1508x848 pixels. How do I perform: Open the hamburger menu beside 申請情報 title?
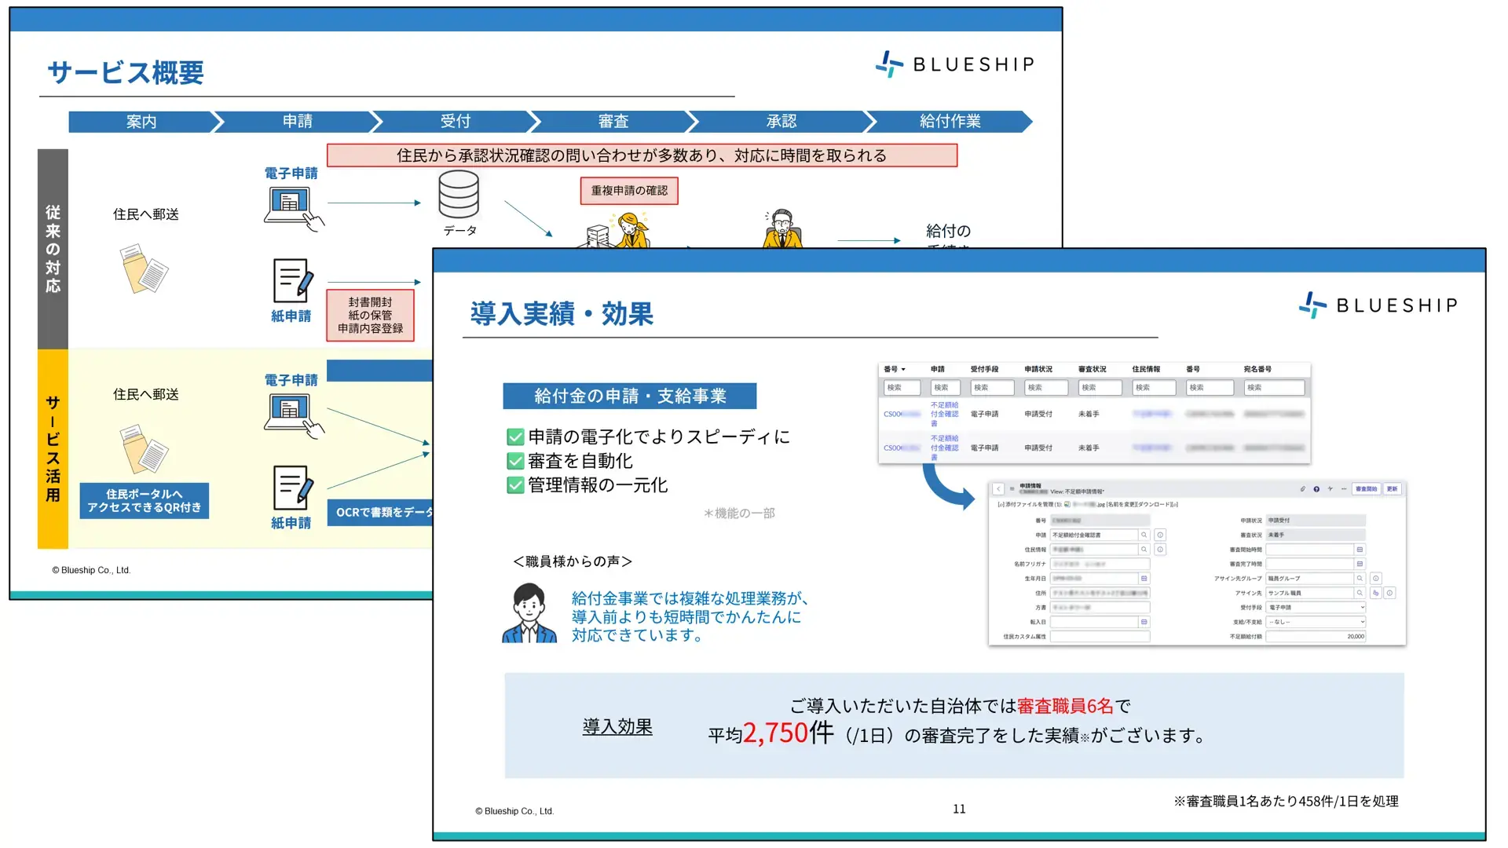click(x=1012, y=488)
